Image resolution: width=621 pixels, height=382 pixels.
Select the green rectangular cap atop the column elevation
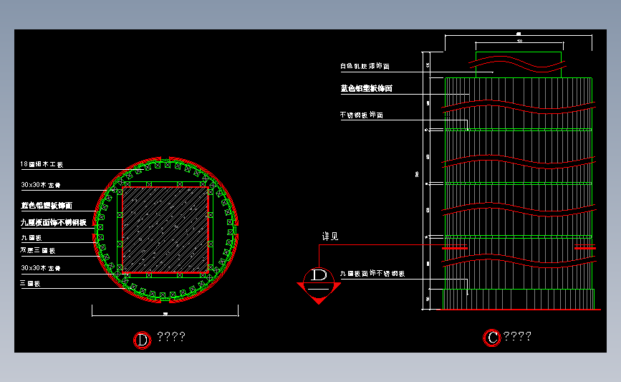(x=519, y=65)
